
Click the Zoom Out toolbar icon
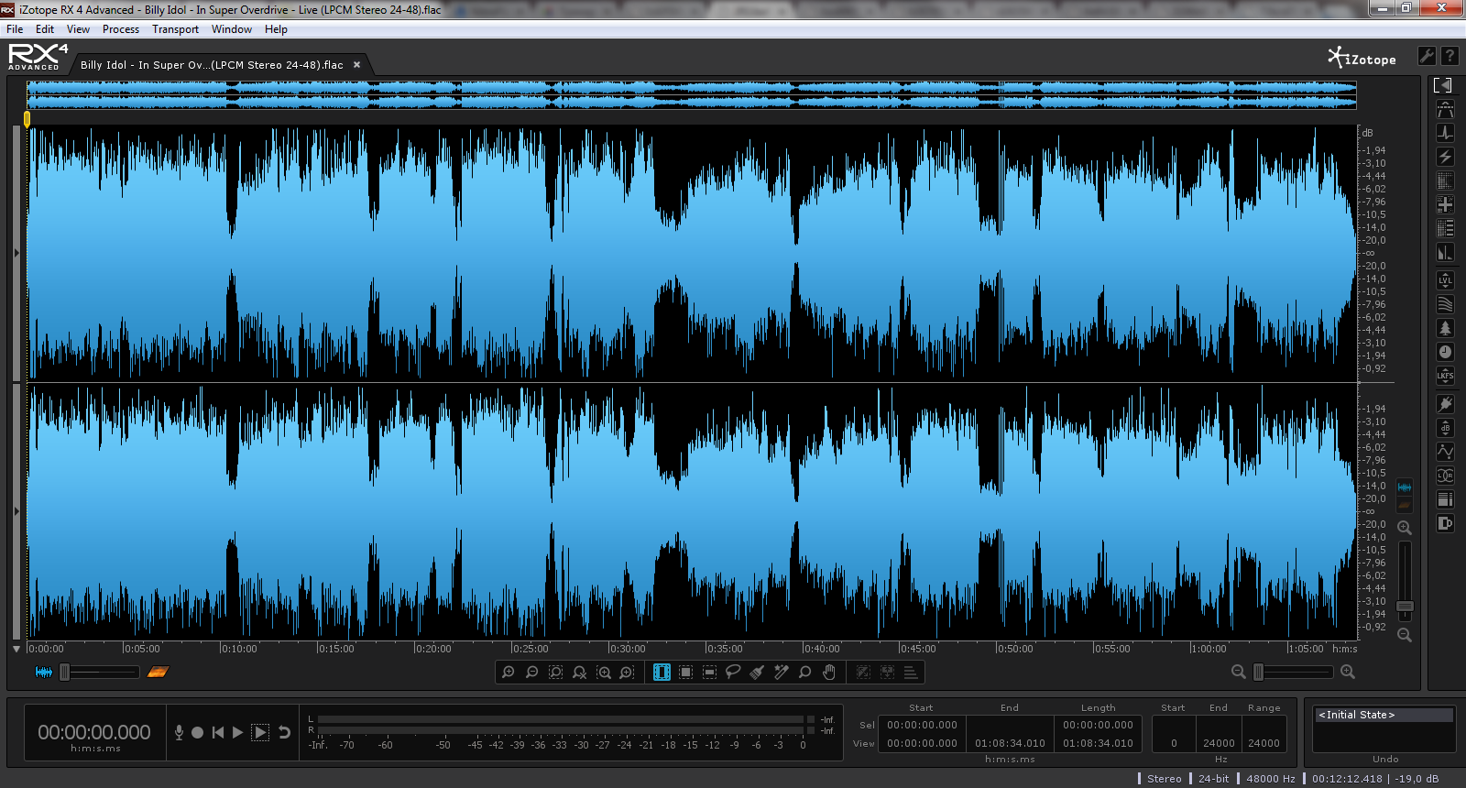[532, 673]
